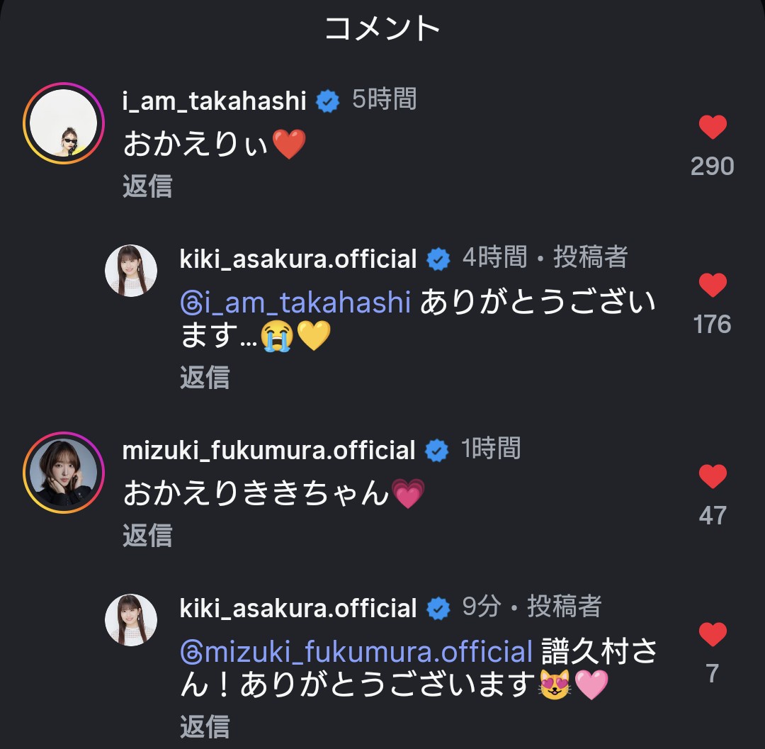The image size is (765, 749).
Task: Tap the @i_am_takahashi mention in the reply
Action: [x=295, y=303]
